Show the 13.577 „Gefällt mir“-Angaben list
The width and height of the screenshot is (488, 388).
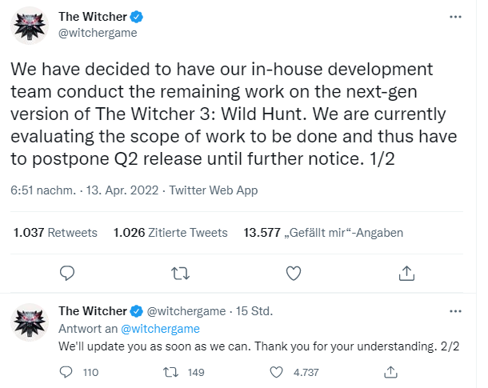pos(323,233)
